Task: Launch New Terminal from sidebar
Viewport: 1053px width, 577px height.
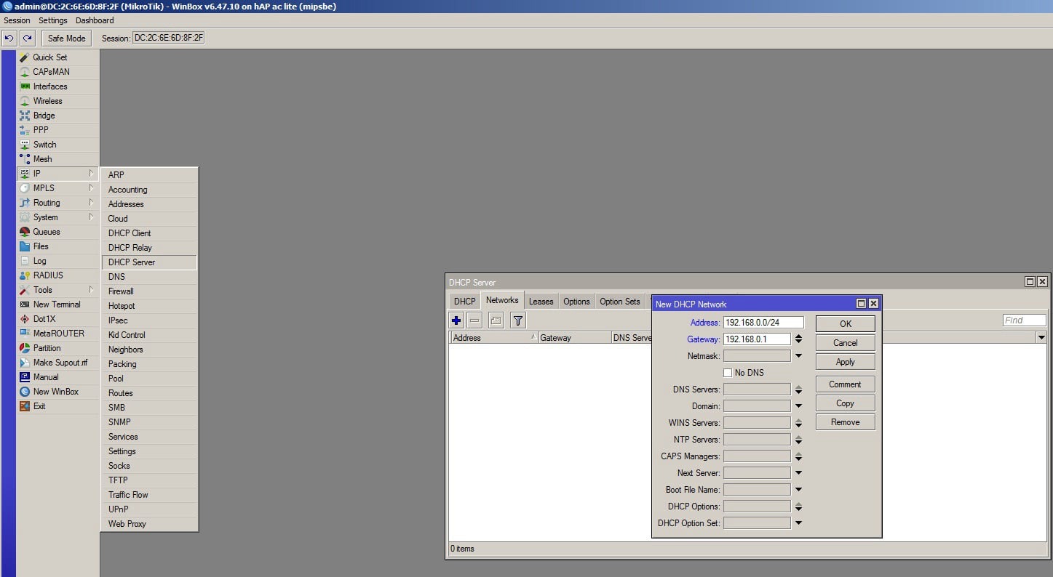Action: click(56, 304)
